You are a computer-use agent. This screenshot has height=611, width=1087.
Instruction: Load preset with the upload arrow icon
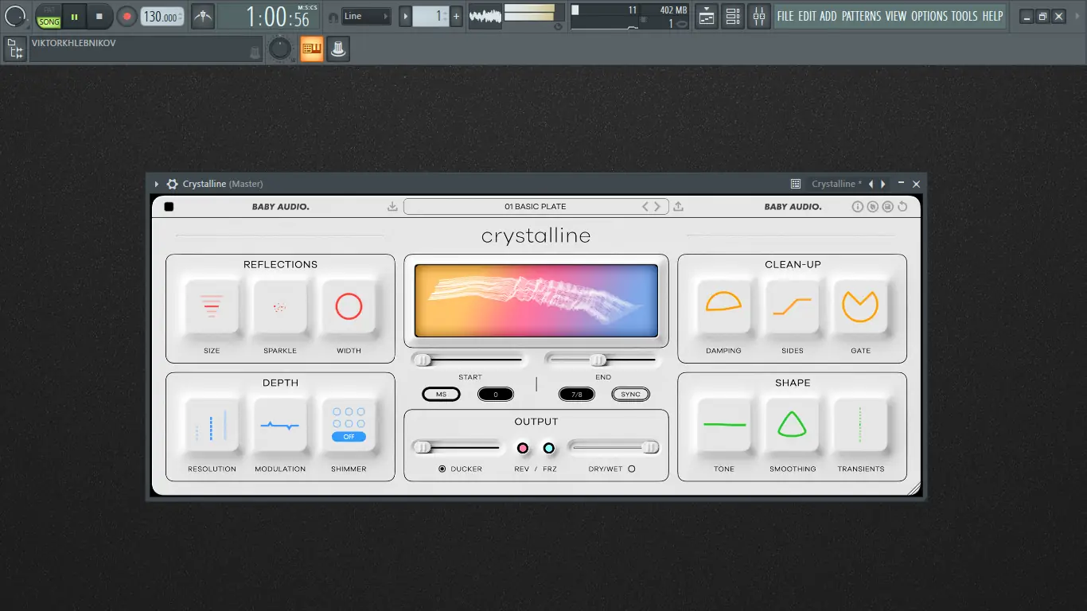tap(678, 207)
